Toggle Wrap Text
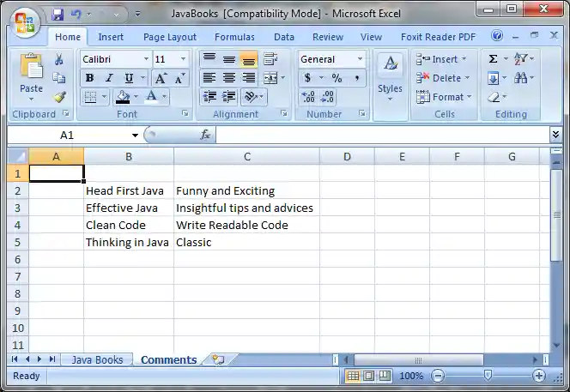 click(x=270, y=59)
